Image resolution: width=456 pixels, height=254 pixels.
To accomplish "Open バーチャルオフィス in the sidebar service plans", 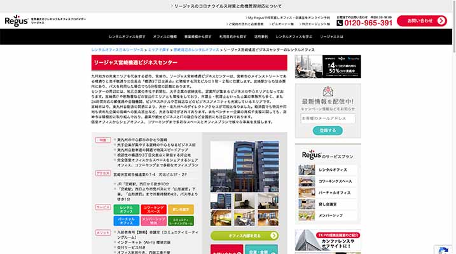I will coord(328,193).
